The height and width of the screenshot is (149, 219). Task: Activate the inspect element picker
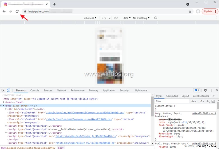click(x=3, y=90)
